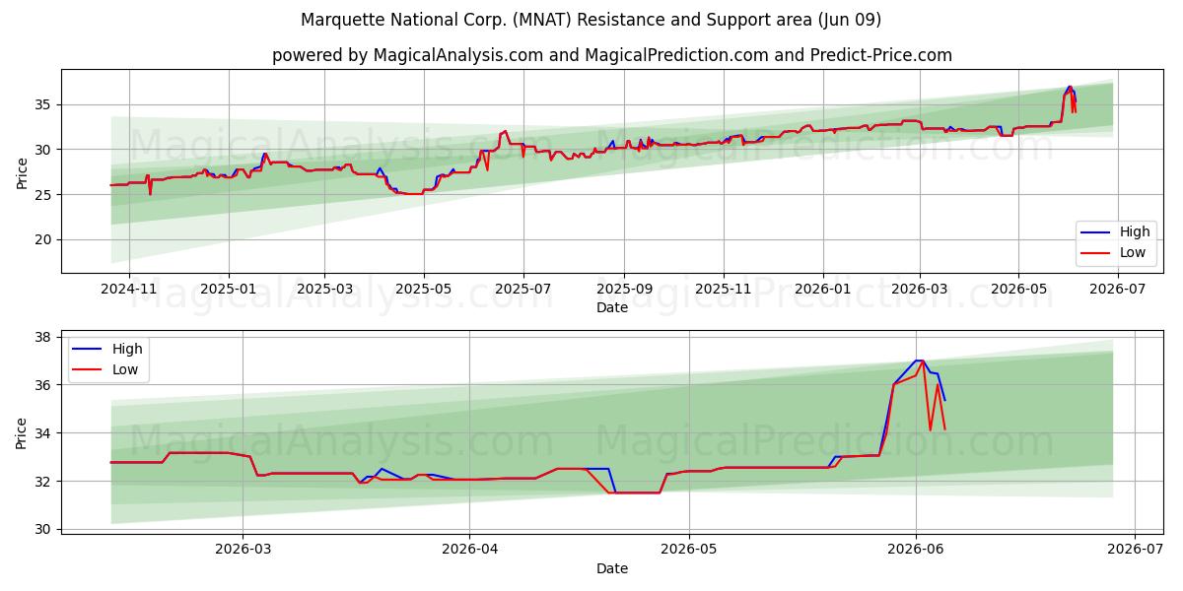Click the chart title 'Marquette National Corp. (MNAT) Resistance and Support area (Jun 09)'

[x=591, y=20]
